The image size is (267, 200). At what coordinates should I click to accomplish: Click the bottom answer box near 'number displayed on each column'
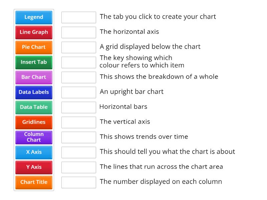78,182
